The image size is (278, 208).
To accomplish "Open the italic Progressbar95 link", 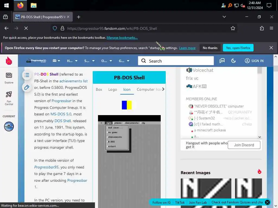I will pos(46,167).
